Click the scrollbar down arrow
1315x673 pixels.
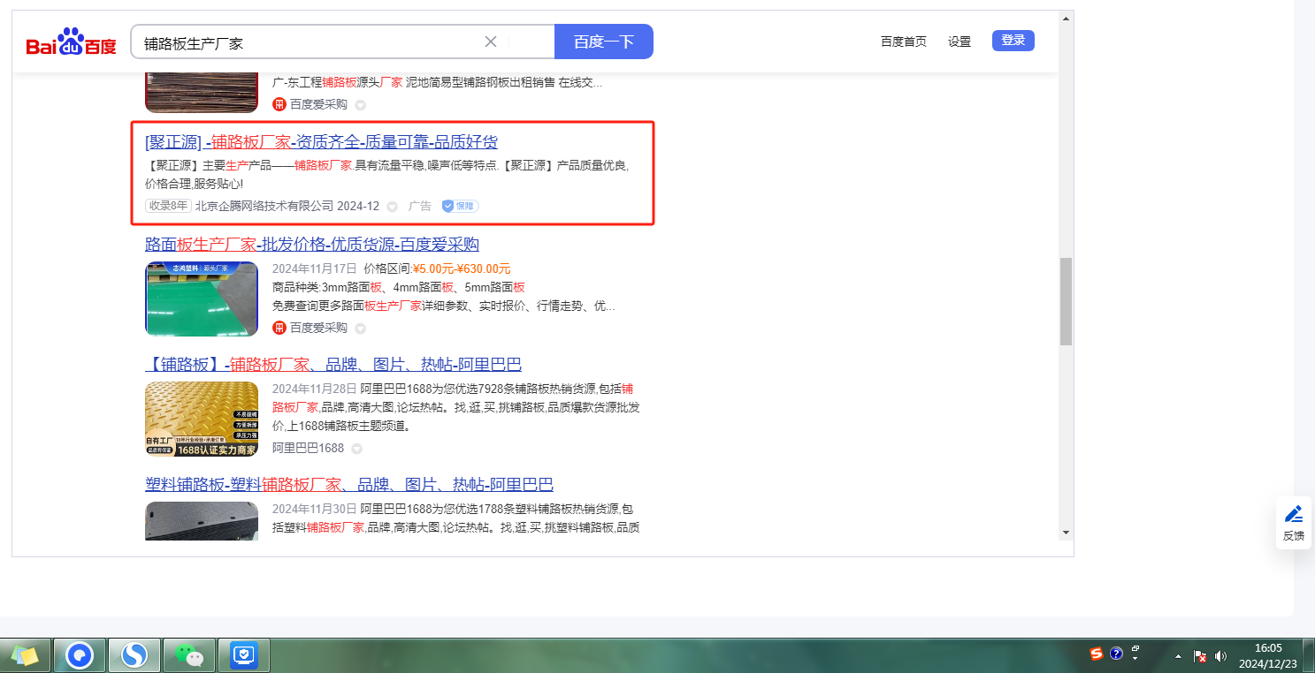click(1066, 533)
